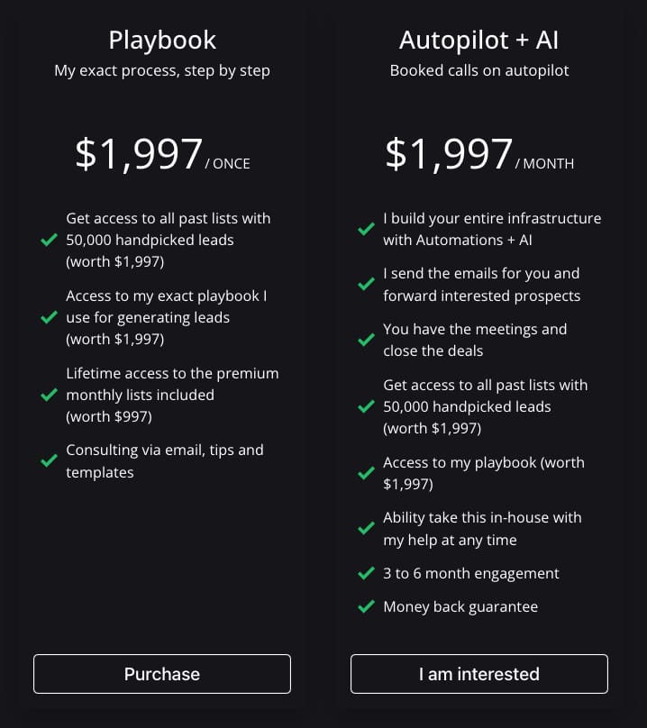The height and width of the screenshot is (728, 647).
Task: Click checkmark beside Money back guarantee
Action: click(x=366, y=607)
